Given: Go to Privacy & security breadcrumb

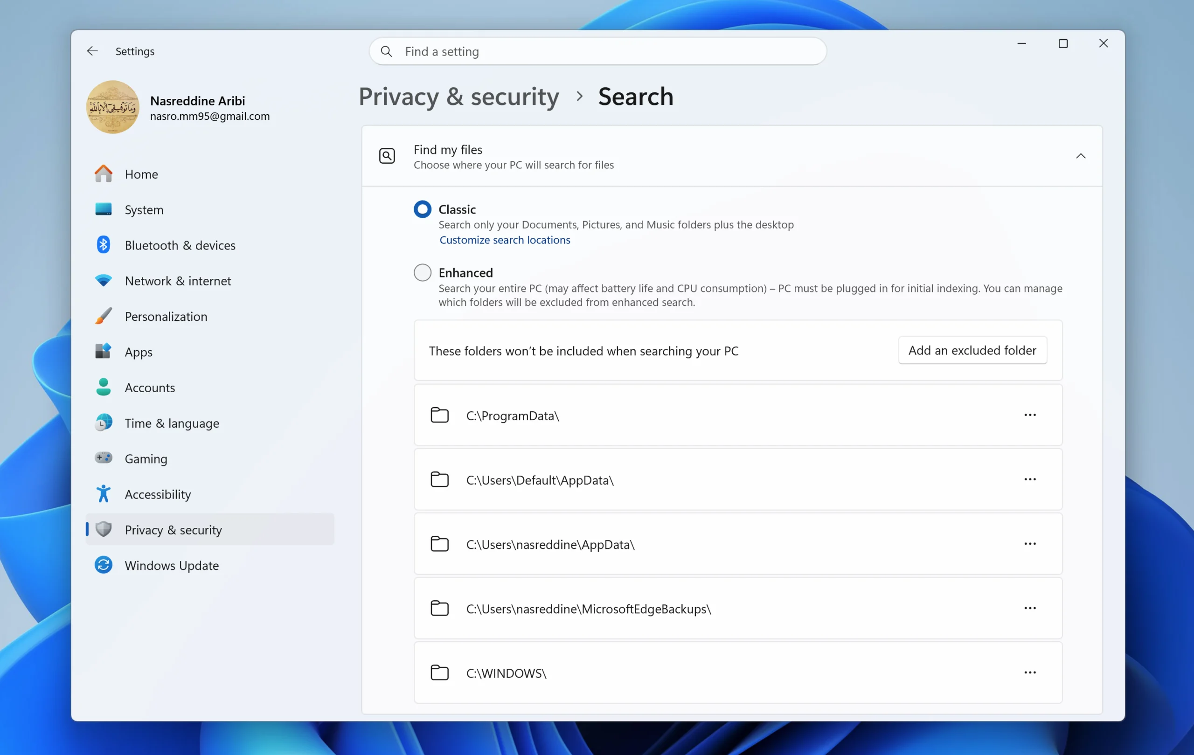Looking at the screenshot, I should (458, 96).
